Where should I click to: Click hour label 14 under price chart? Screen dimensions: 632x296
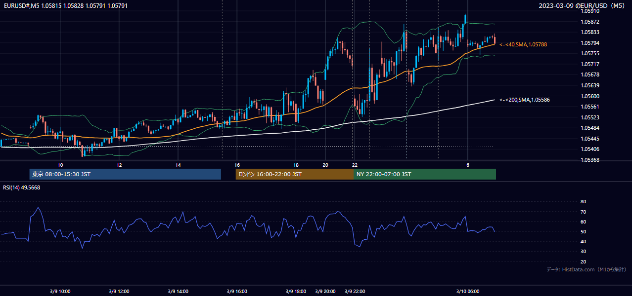pos(178,165)
